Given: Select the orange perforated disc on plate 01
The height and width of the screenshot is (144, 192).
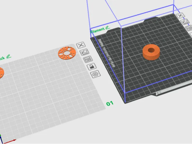Looking at the screenshot, I should click(67, 53).
